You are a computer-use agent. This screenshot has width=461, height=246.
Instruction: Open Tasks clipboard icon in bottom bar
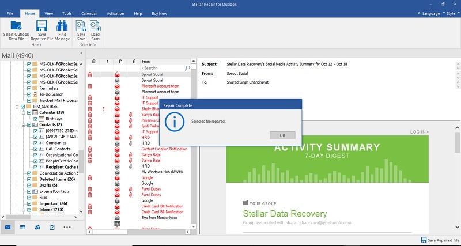(52, 227)
